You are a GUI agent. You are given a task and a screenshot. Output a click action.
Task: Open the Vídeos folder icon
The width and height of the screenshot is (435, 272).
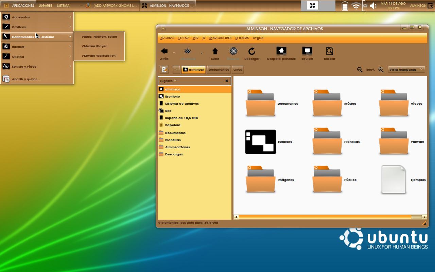(x=394, y=103)
